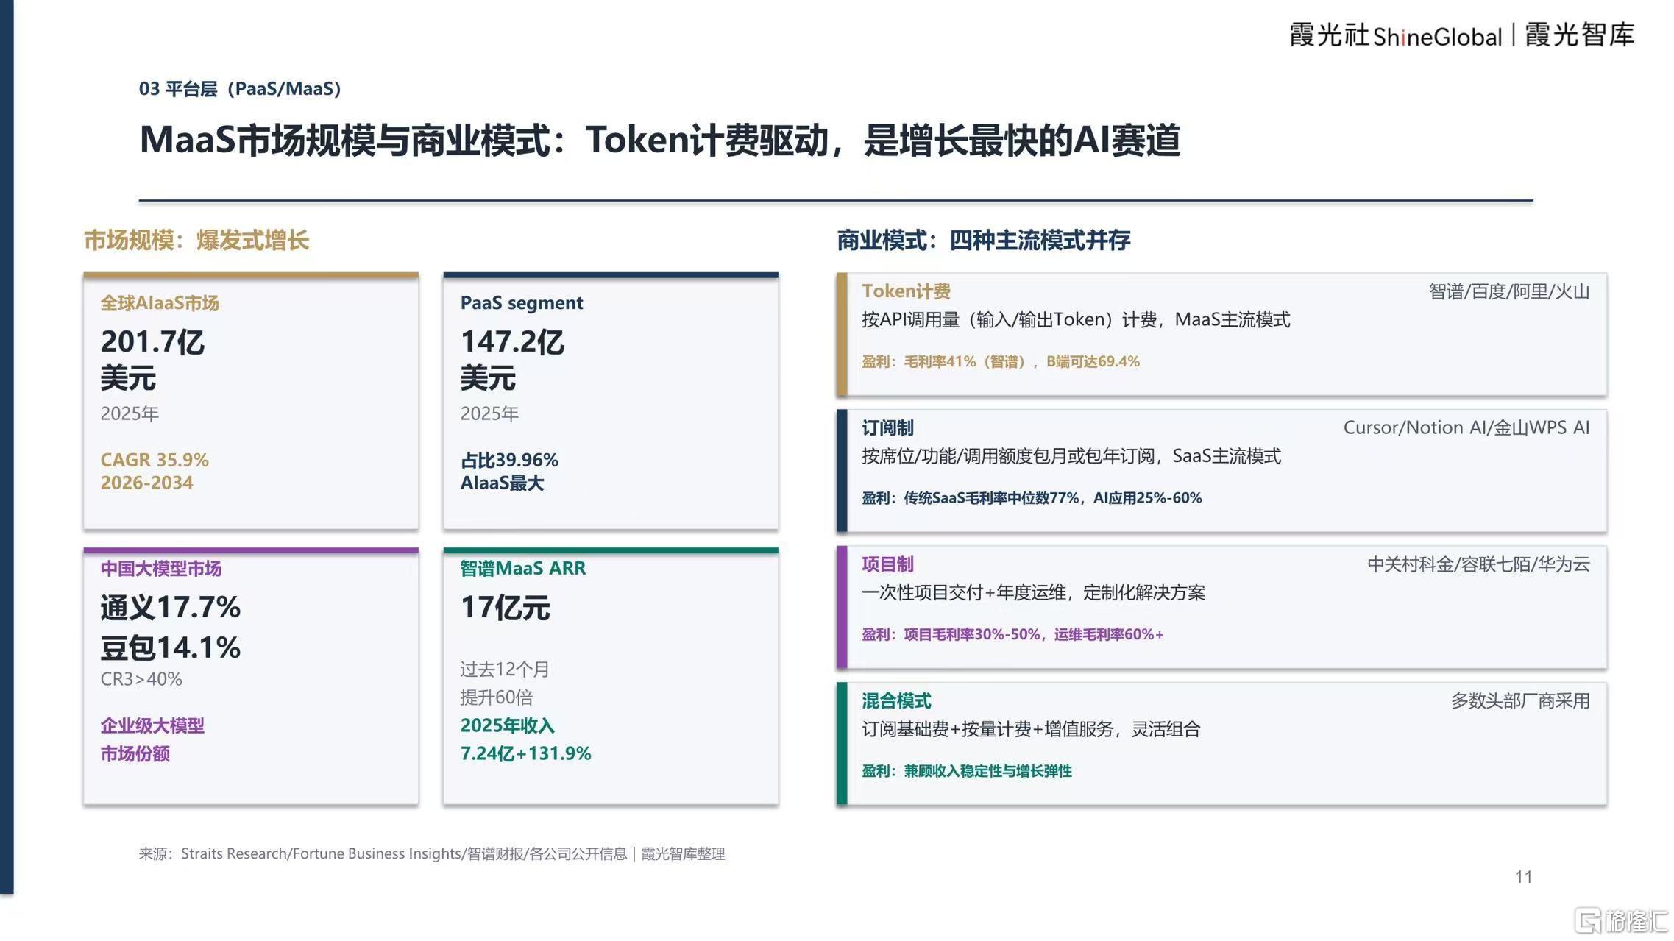Viewport: 1674px width, 941px height.
Task: Click the page number 11
Action: (1523, 877)
